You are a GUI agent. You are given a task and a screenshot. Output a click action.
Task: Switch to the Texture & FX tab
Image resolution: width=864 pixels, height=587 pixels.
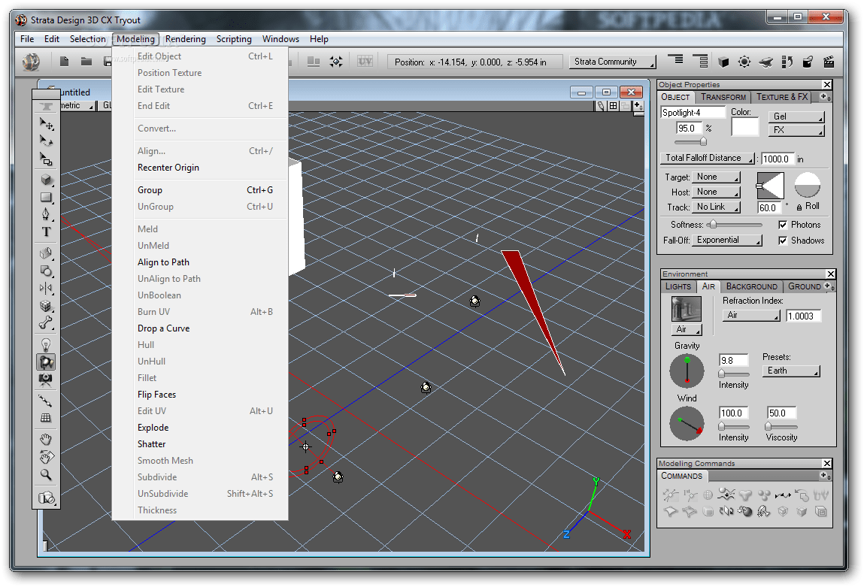tap(782, 97)
